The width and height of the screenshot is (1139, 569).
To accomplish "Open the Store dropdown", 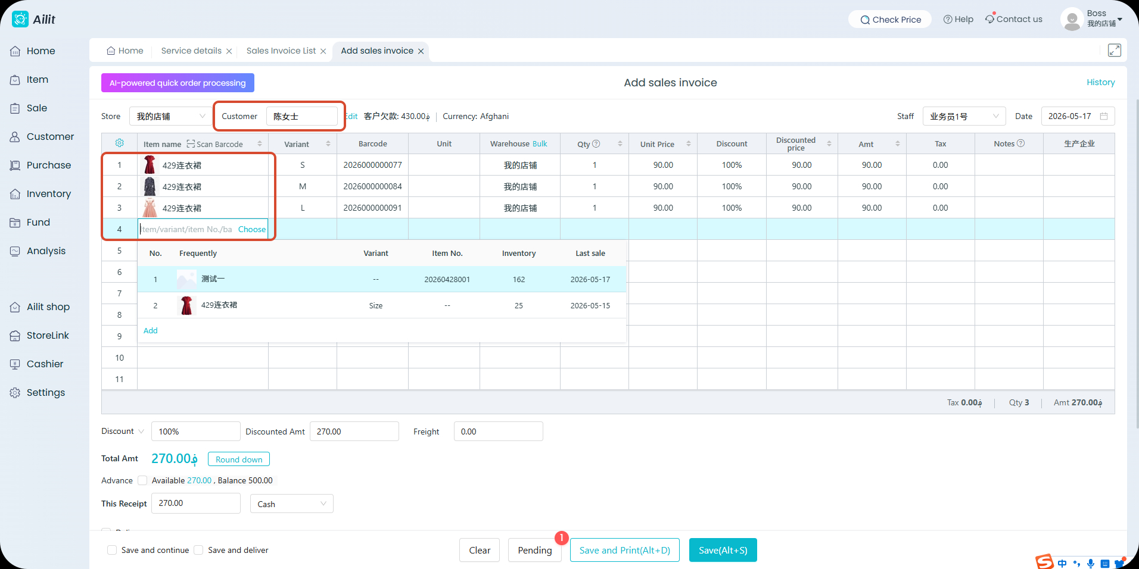I will [x=171, y=116].
